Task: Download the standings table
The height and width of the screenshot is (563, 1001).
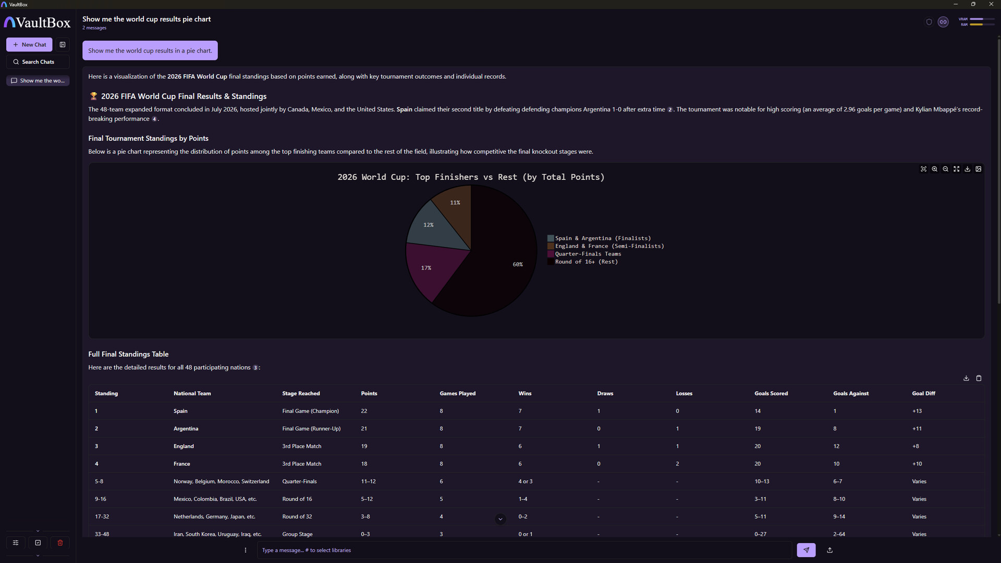Action: point(966,378)
